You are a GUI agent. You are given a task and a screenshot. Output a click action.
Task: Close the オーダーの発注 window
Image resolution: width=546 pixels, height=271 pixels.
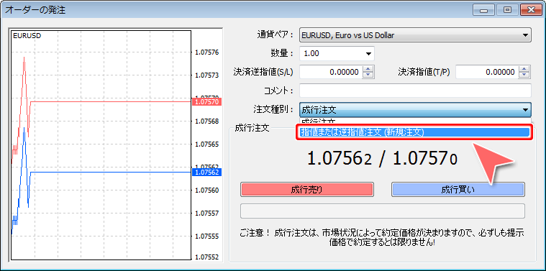[531, 10]
